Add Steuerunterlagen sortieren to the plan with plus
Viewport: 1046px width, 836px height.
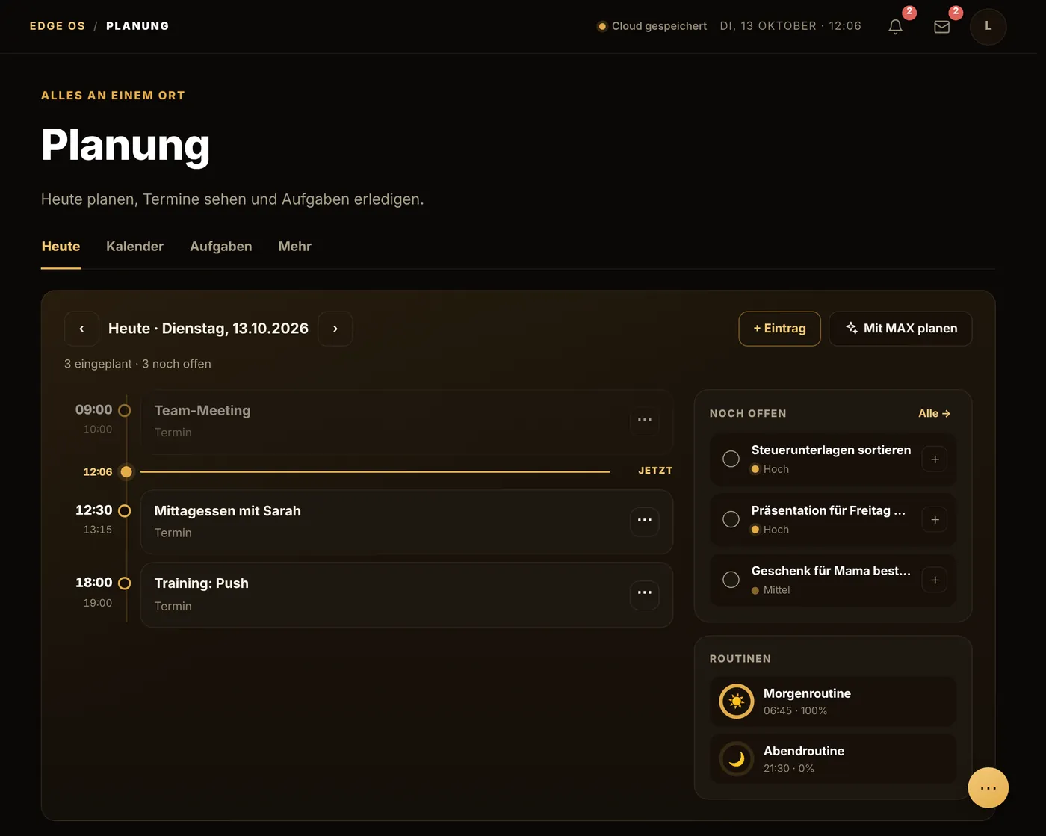click(935, 459)
